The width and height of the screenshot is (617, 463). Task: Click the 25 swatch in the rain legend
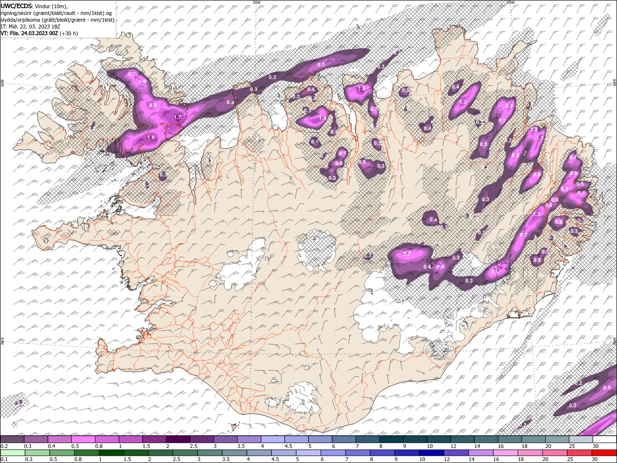tap(580, 453)
